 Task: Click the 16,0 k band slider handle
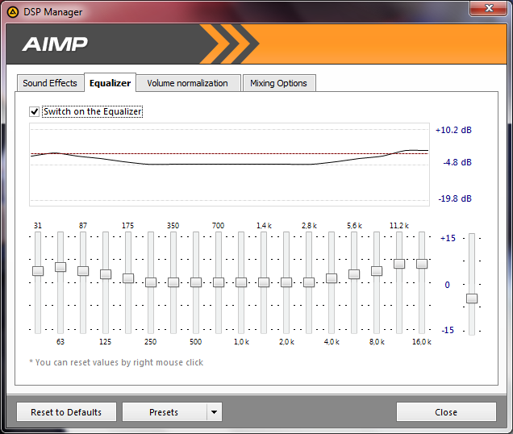422,264
